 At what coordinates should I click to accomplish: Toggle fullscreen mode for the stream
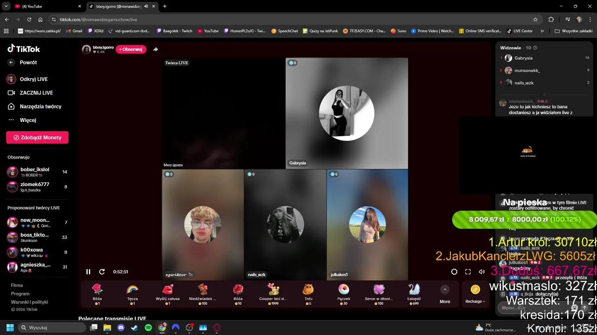[x=468, y=272]
